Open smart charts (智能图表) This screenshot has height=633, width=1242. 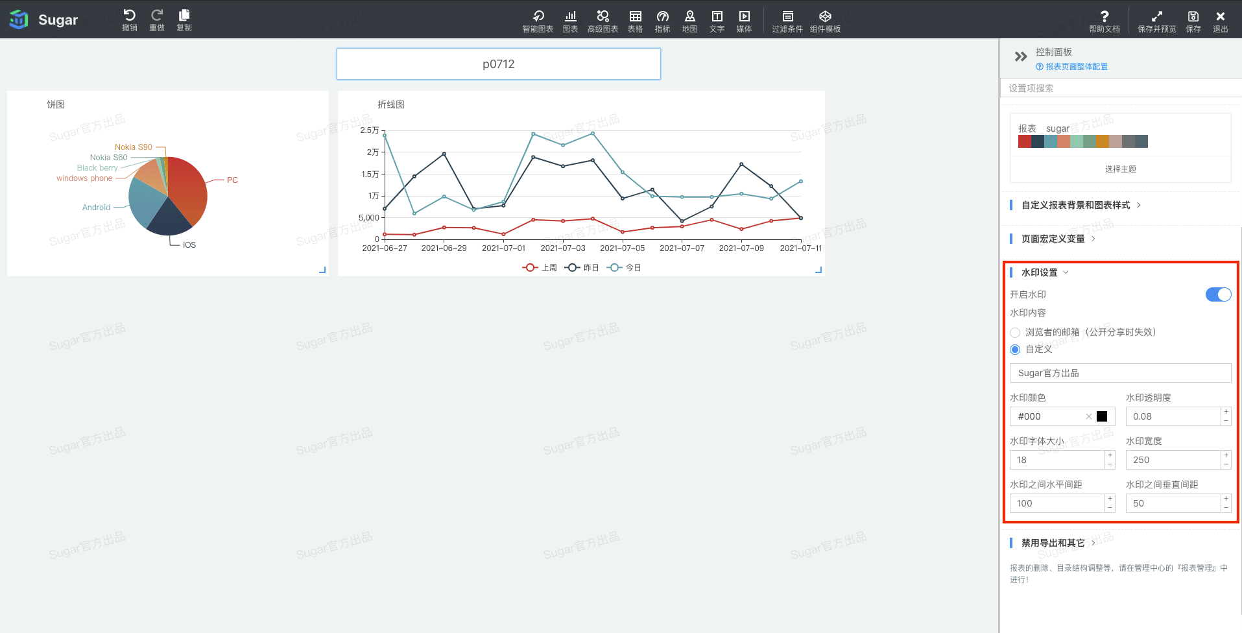point(538,21)
